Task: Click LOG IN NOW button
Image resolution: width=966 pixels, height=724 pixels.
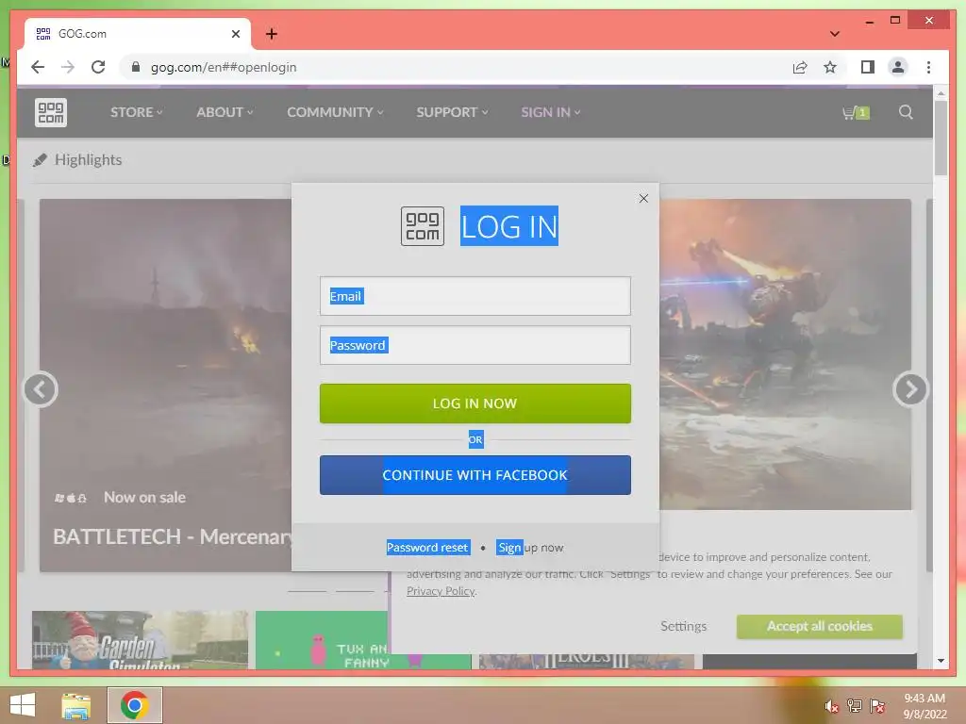Action: point(475,403)
